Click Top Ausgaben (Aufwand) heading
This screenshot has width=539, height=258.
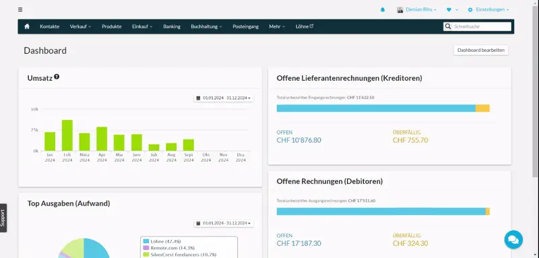(69, 203)
